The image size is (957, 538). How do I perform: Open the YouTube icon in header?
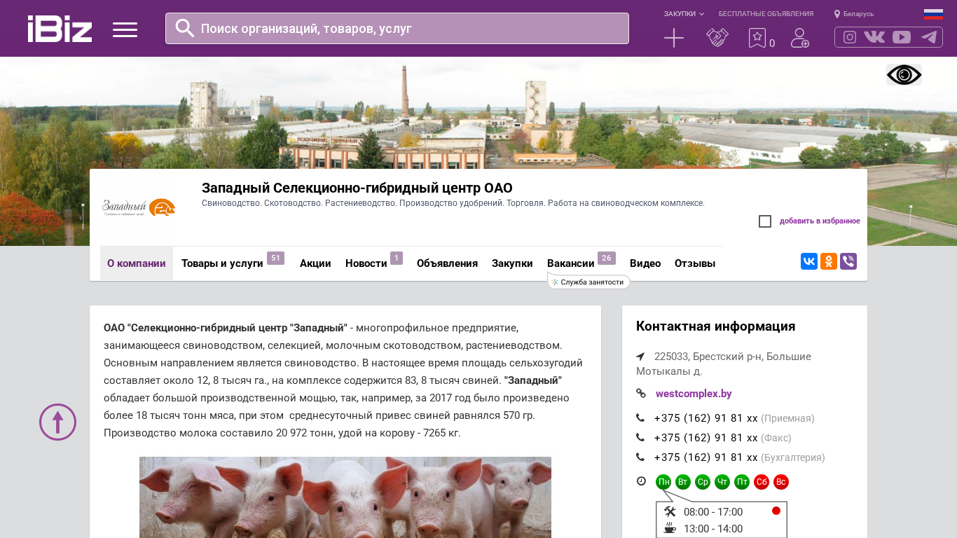[902, 37]
